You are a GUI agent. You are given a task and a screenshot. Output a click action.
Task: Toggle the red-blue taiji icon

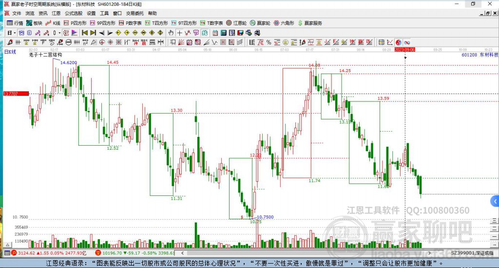398,42
